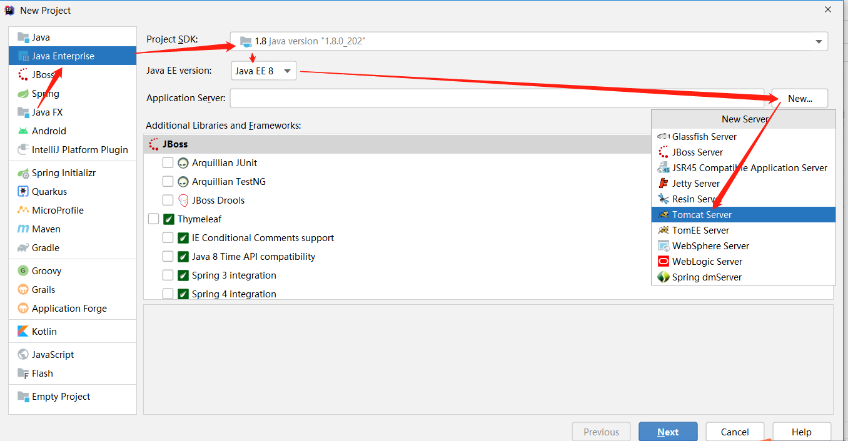Screen dimensions: 848x441
Task: Click the Jetty Server icon
Action: pos(664,184)
